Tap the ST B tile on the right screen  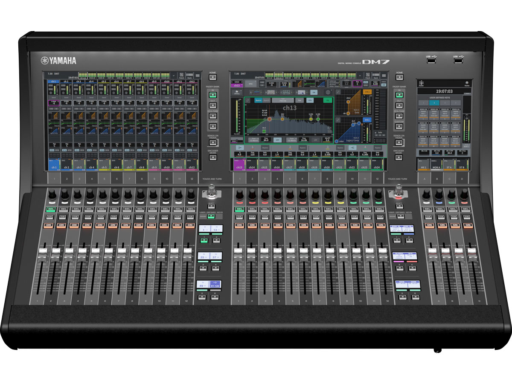(462, 165)
